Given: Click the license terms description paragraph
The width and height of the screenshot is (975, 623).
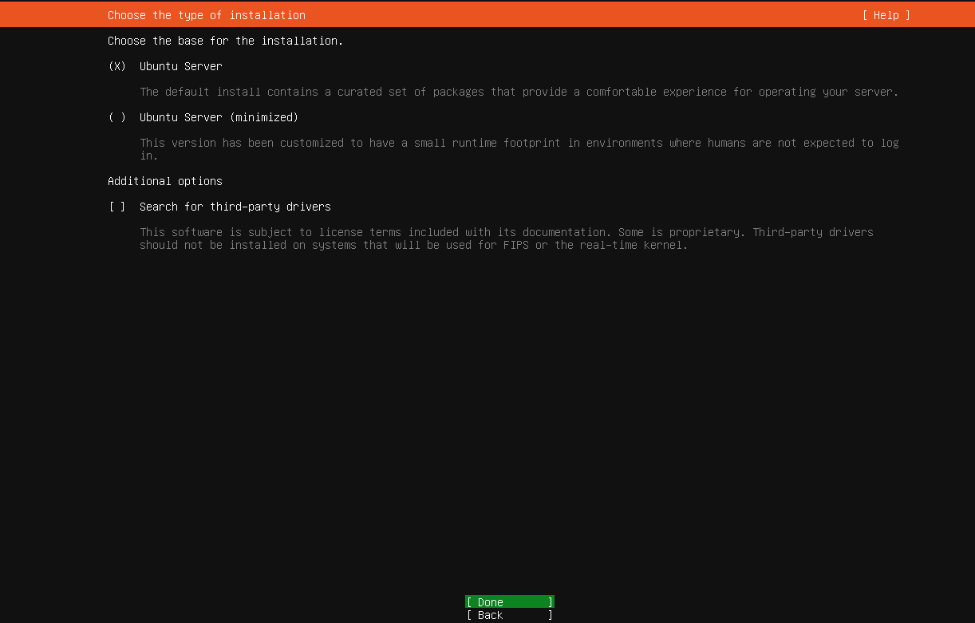Looking at the screenshot, I should (507, 239).
